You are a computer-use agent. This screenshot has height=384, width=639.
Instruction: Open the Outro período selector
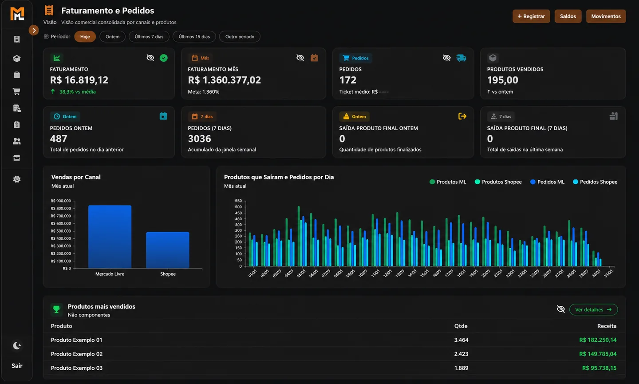(x=240, y=36)
